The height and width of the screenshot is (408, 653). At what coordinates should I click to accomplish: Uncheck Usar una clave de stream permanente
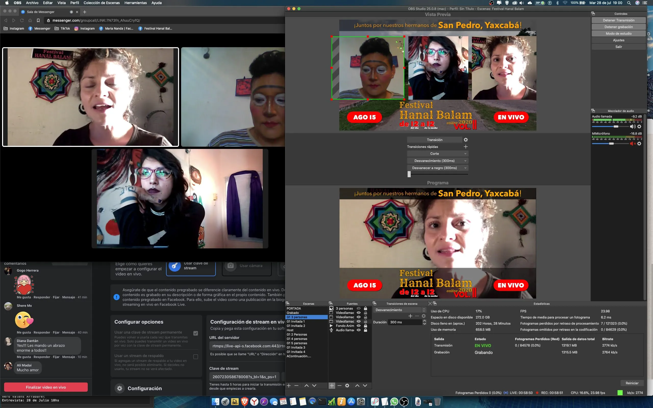tap(196, 333)
